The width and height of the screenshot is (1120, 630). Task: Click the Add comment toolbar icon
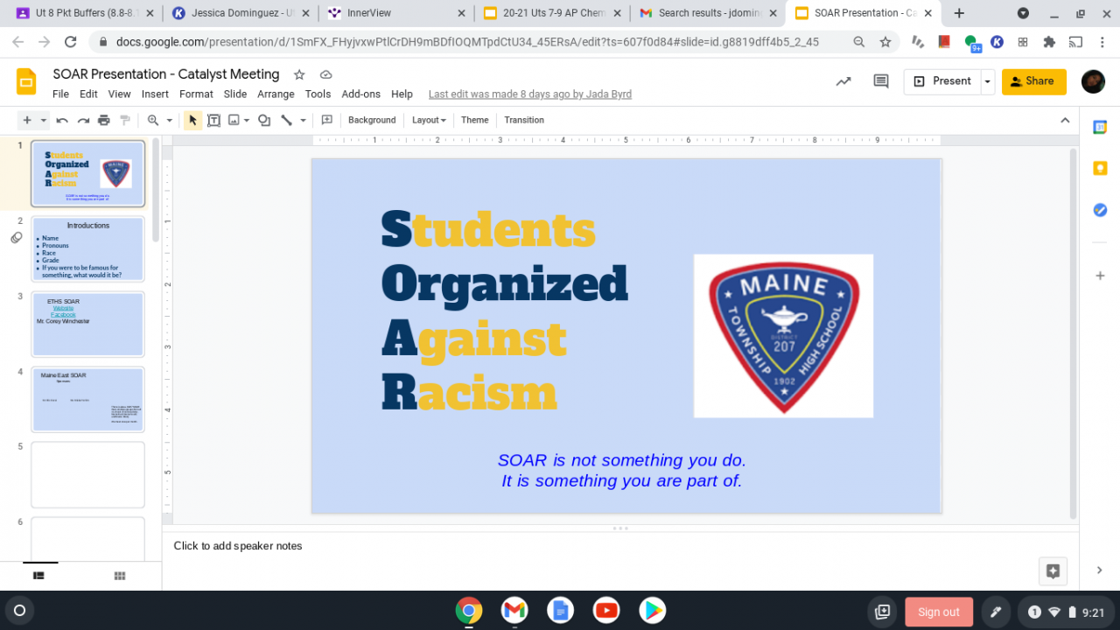click(327, 121)
